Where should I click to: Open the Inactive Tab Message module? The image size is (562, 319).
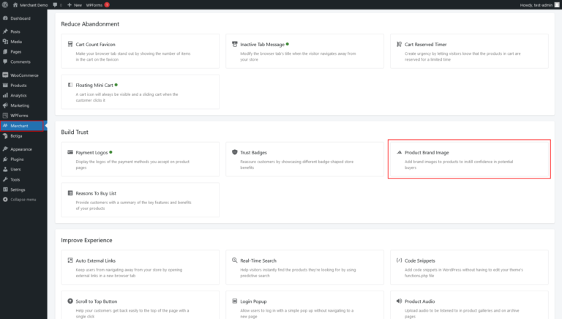pyautogui.click(x=304, y=51)
